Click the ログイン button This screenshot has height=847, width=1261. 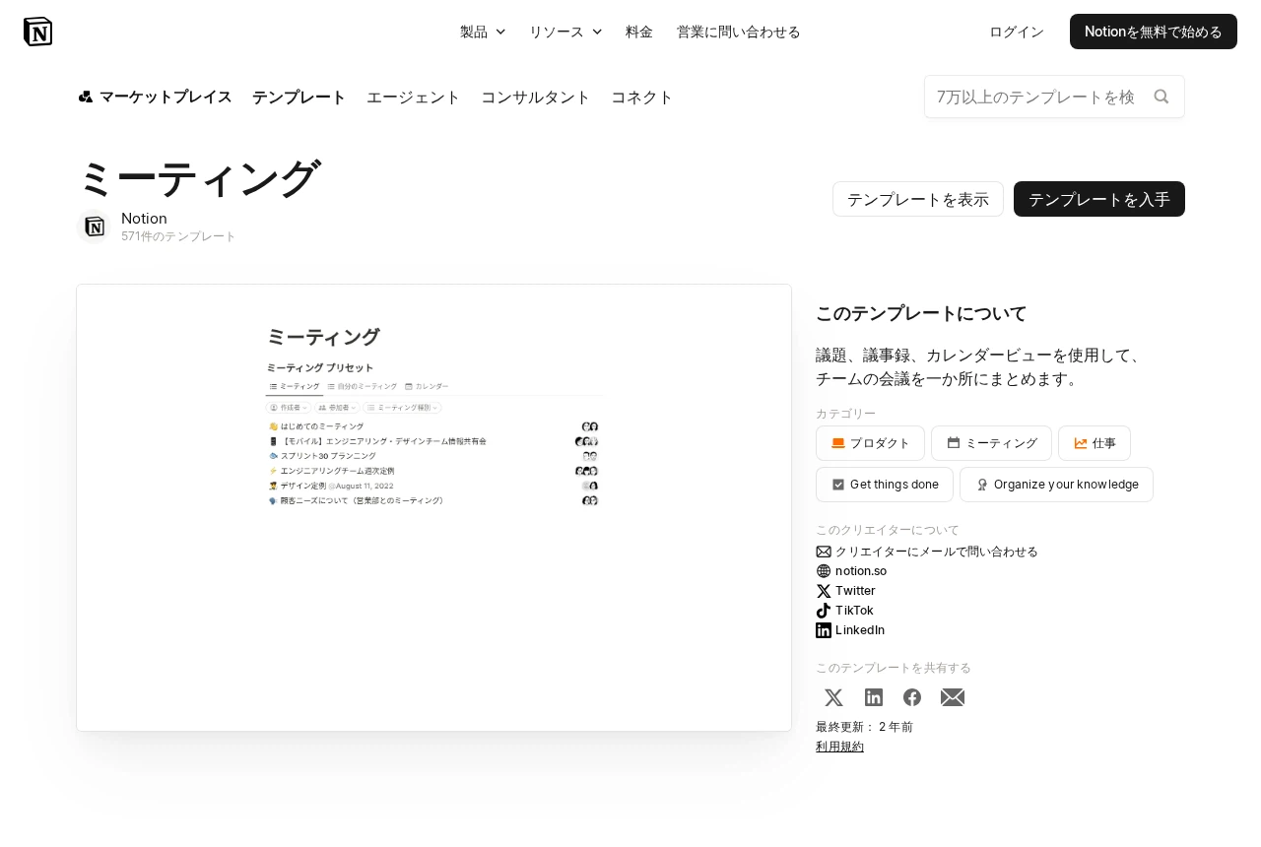(1017, 32)
